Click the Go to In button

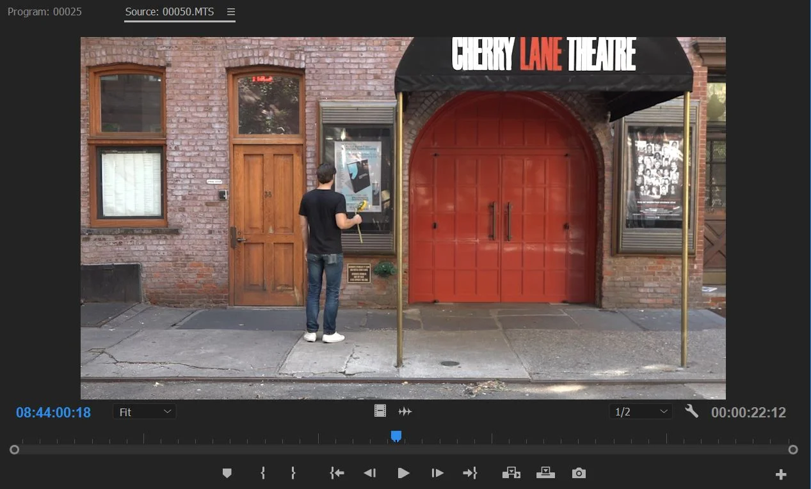tap(337, 473)
